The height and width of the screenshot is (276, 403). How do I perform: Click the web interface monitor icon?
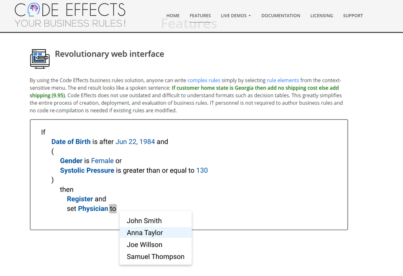pyautogui.click(x=39, y=58)
